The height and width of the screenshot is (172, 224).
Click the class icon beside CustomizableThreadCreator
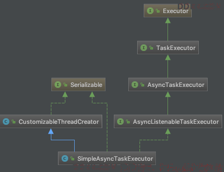[6, 122]
